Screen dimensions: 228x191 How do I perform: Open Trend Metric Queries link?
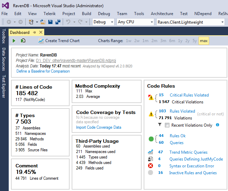pyautogui.click(x=189, y=152)
